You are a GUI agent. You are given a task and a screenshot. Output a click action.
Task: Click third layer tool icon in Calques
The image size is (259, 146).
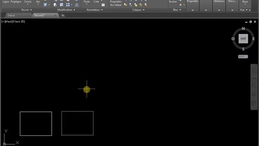click(136, 5)
